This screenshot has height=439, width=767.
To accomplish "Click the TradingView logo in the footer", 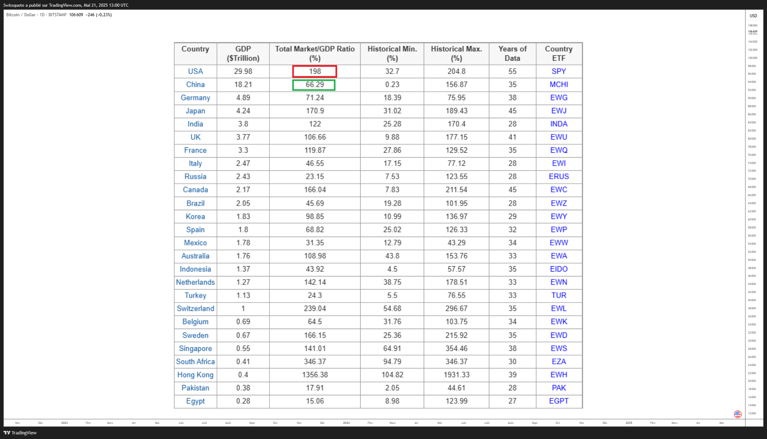I will coord(20,433).
